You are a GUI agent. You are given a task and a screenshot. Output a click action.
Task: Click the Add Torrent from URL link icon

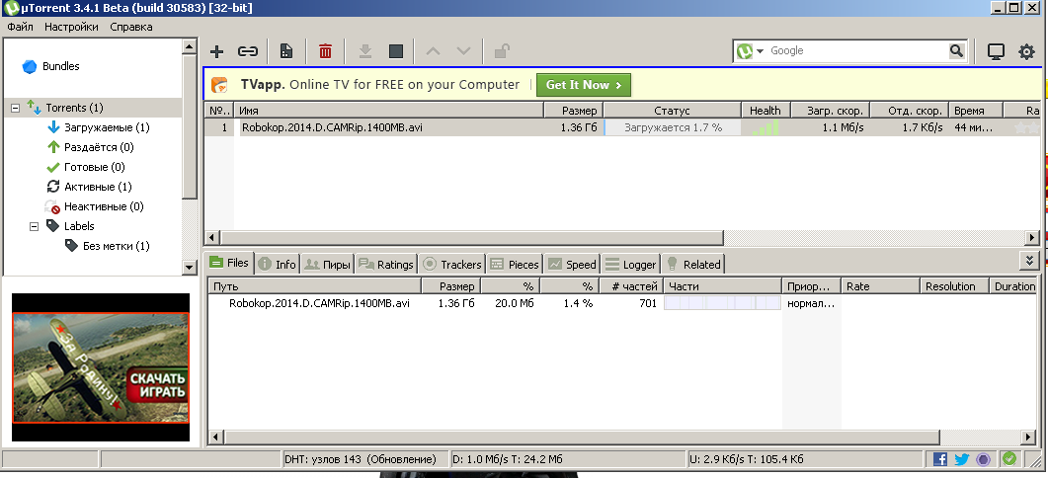pyautogui.click(x=248, y=51)
